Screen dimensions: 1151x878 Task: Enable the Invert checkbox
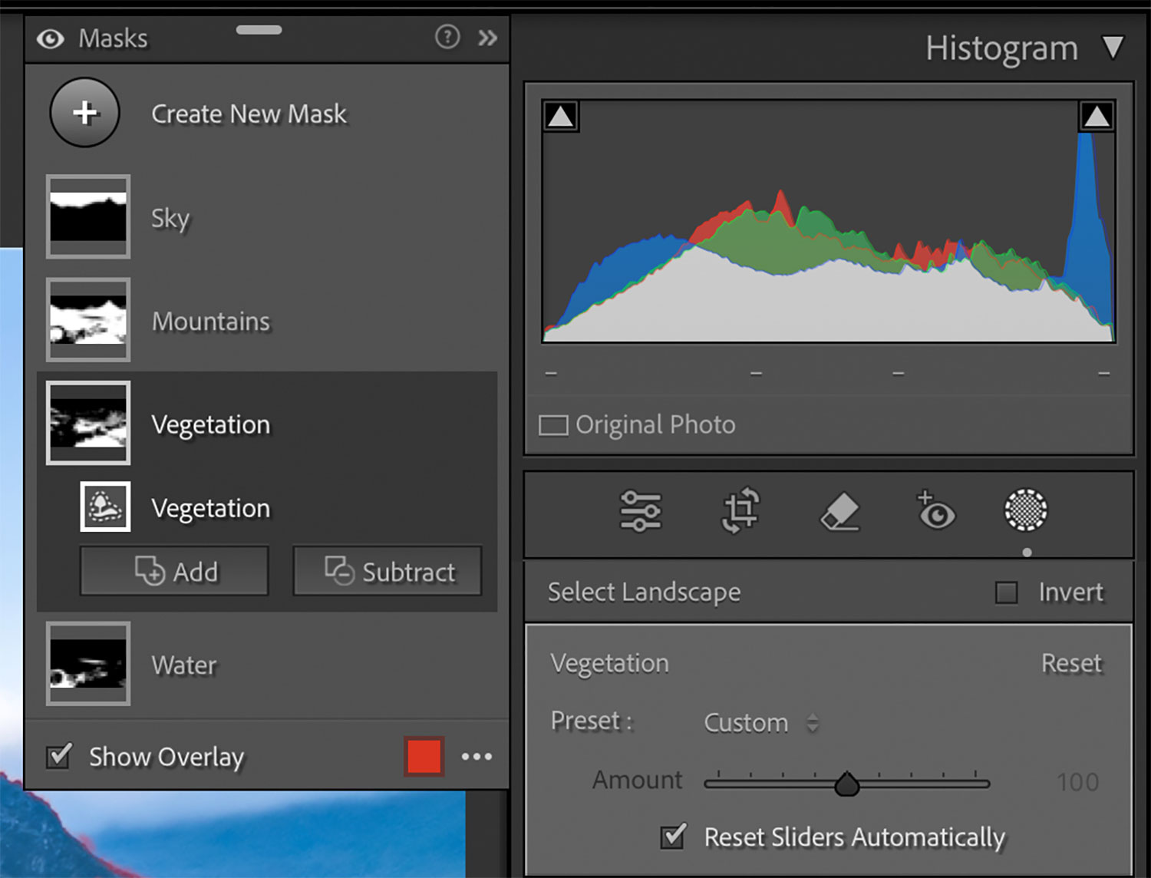1006,592
